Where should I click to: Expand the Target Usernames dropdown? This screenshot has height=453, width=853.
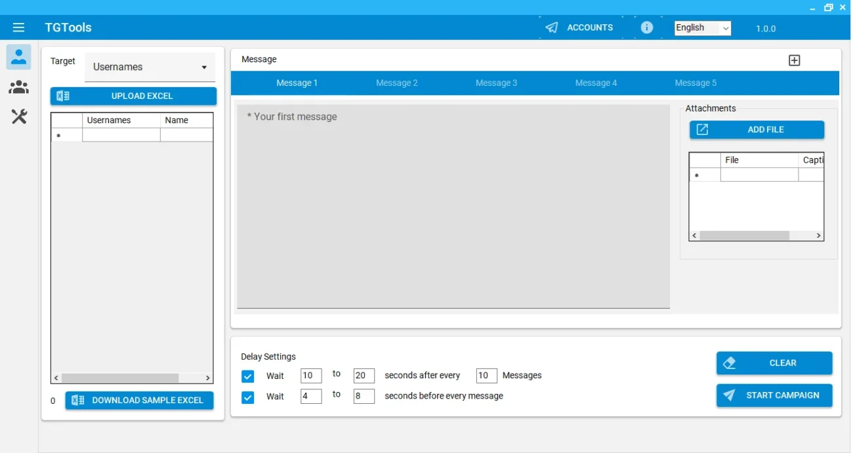(x=150, y=67)
